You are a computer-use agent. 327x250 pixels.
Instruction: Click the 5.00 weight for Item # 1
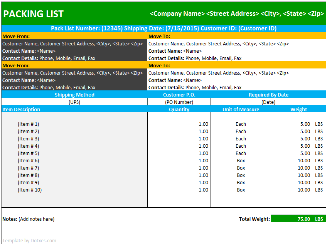[x=305, y=124]
